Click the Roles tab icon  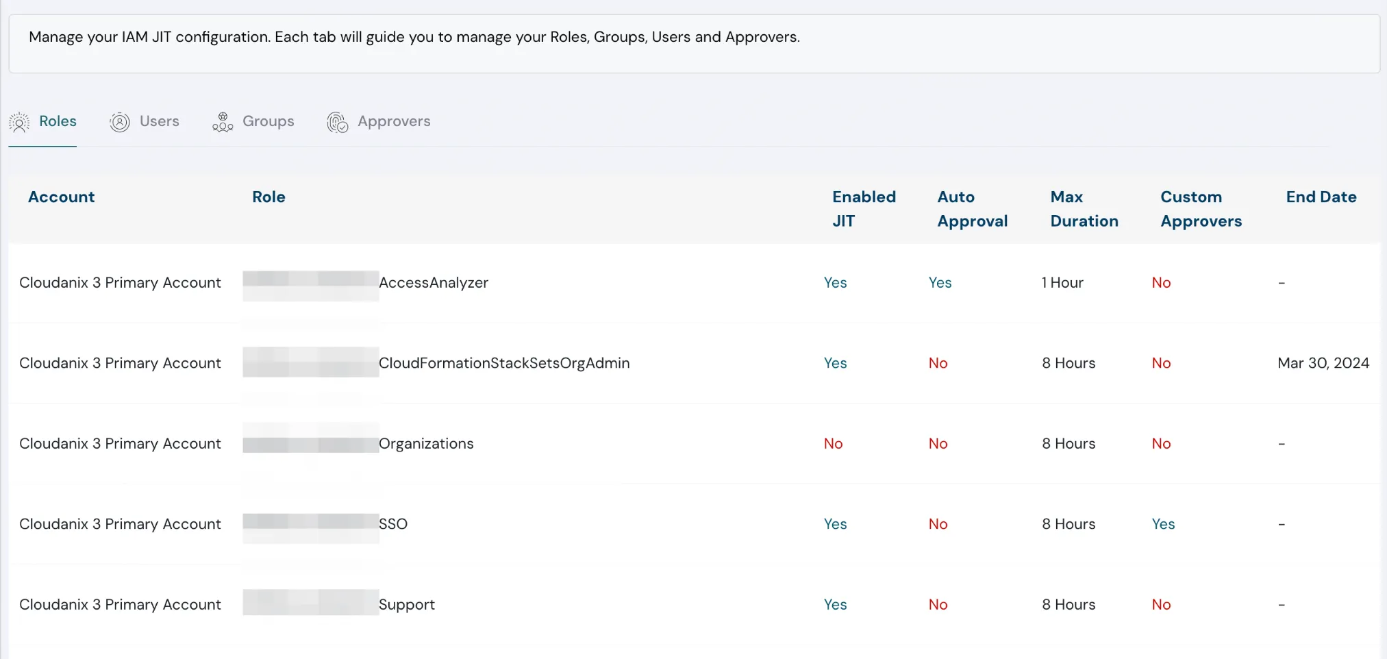tap(19, 122)
